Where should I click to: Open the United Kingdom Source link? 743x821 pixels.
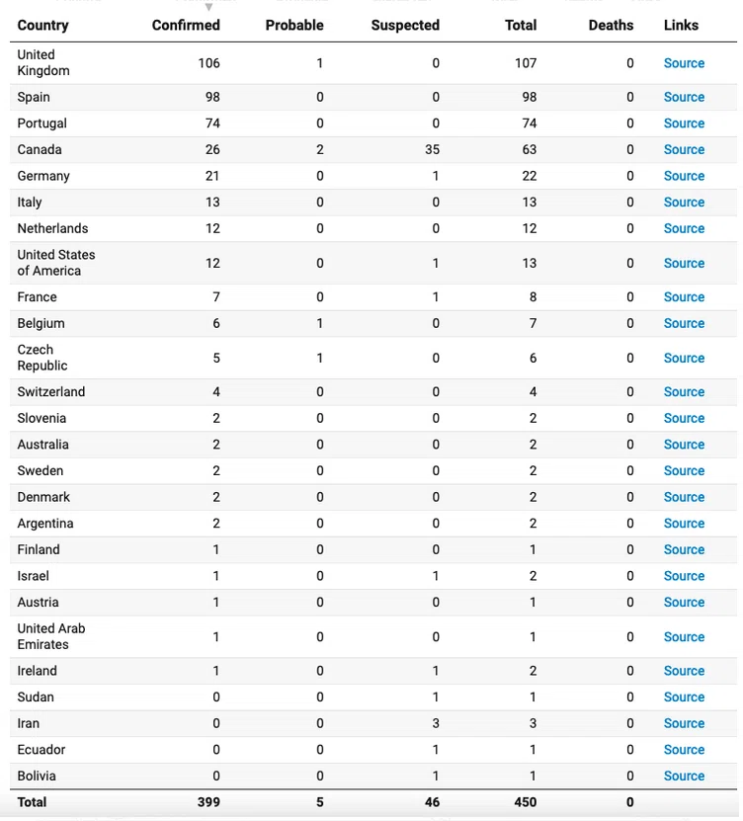pos(684,63)
